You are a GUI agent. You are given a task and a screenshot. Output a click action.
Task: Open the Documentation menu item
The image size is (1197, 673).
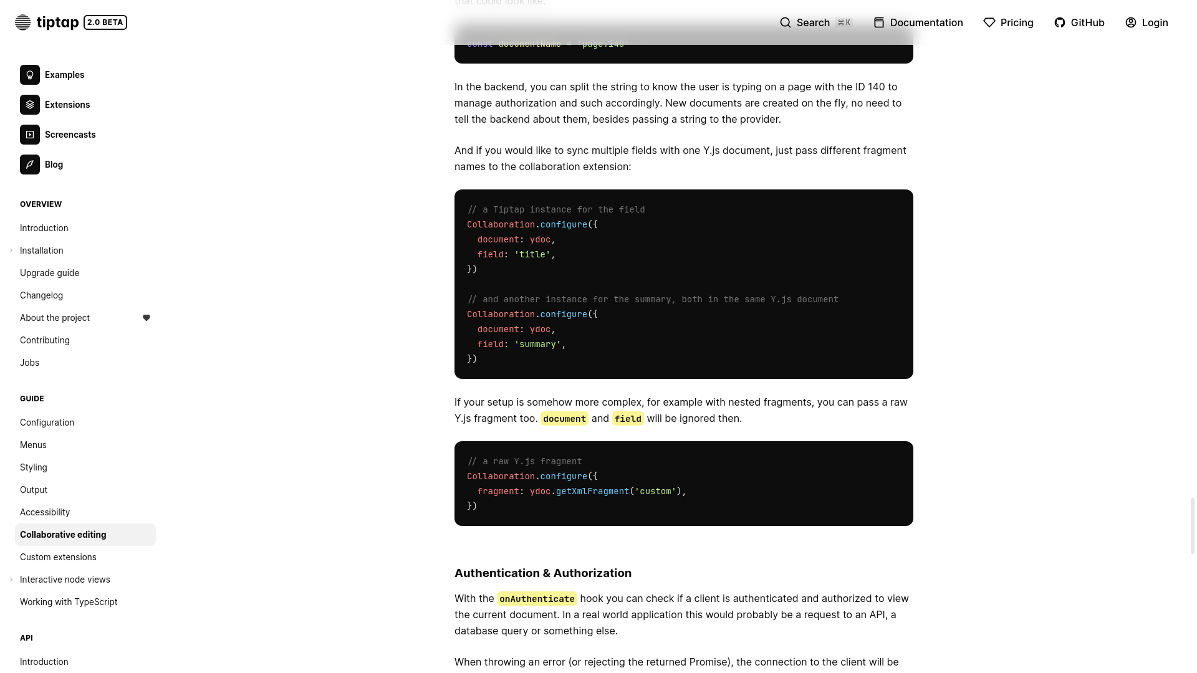(926, 22)
